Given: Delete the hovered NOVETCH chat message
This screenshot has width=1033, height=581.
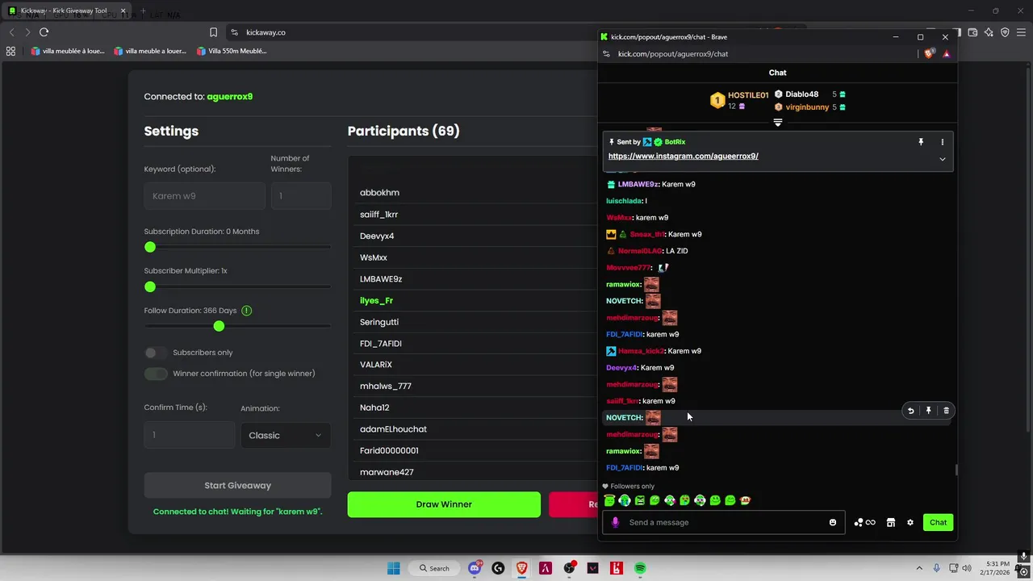Looking at the screenshot, I should 947,411.
